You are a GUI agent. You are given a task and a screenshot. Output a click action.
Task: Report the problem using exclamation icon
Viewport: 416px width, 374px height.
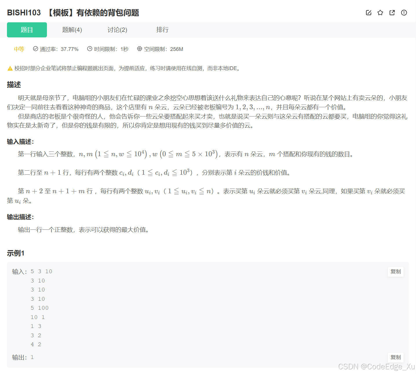click(404, 13)
